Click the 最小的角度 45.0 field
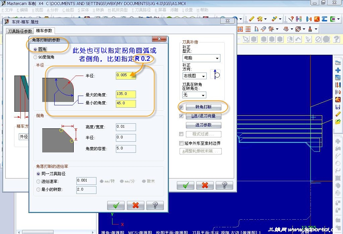This screenshot has height=234, width=343. pyautogui.click(x=126, y=104)
